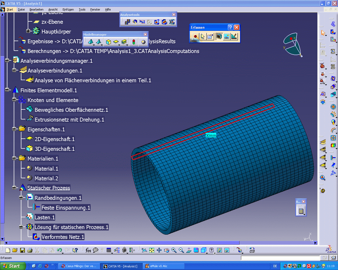This screenshot has height=270, width=338.
Task: Click the Windows Start button
Action: point(13,266)
